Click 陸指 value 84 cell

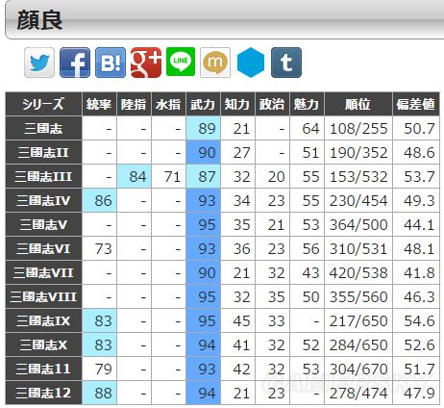pos(134,176)
